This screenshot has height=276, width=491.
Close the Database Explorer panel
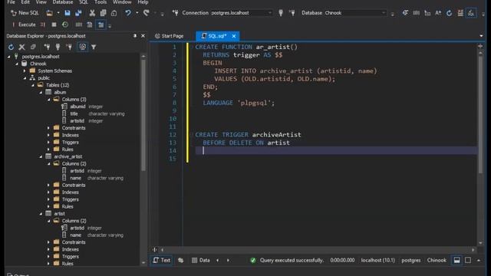pyautogui.click(x=143, y=36)
